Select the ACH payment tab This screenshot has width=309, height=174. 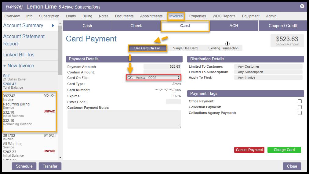pos(234,26)
